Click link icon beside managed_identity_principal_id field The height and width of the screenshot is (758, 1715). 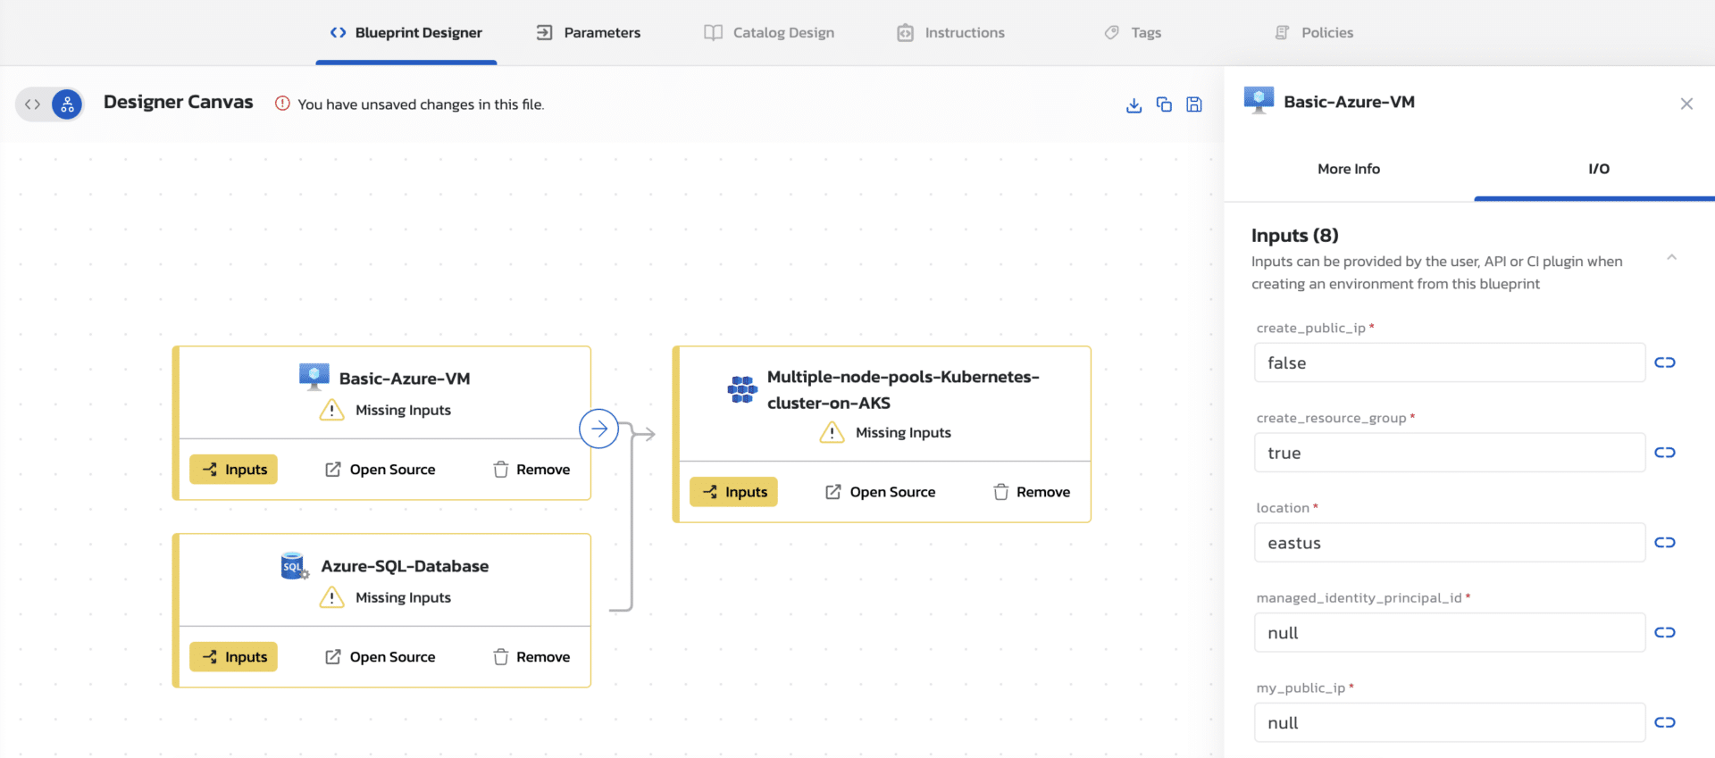click(x=1664, y=633)
